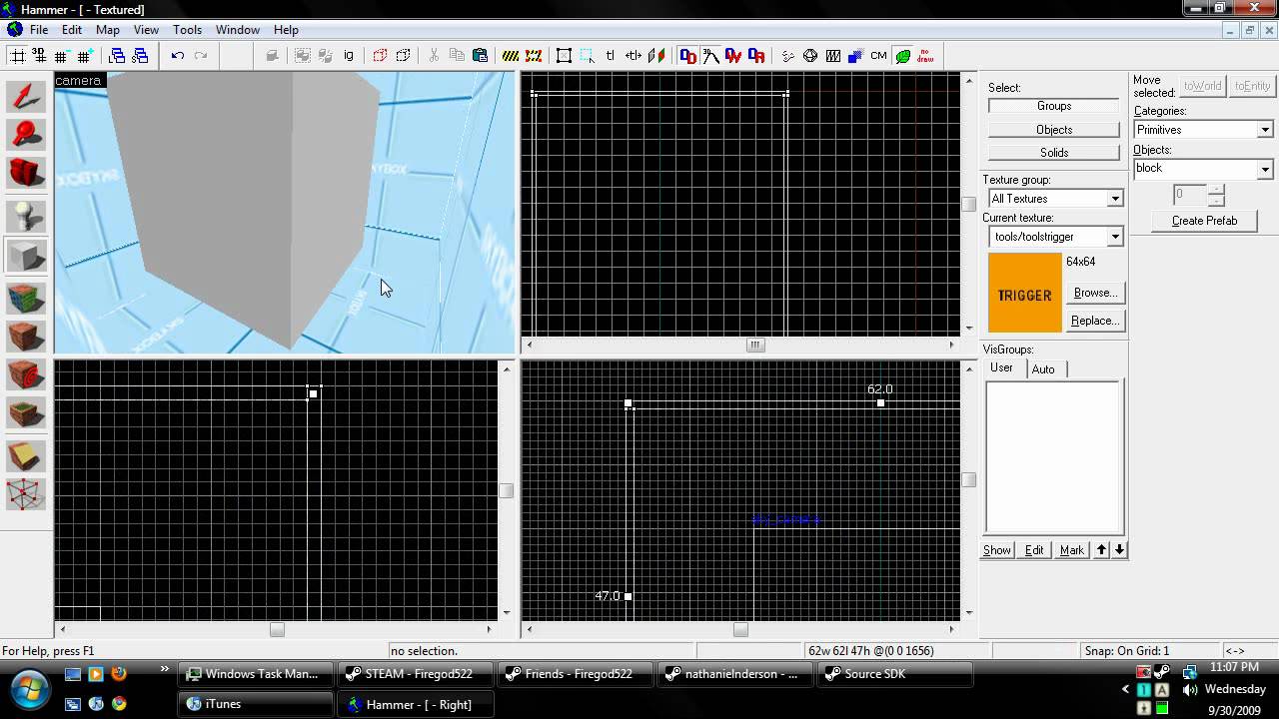Click the Cut scissors icon
The height and width of the screenshot is (719, 1279).
434,56
